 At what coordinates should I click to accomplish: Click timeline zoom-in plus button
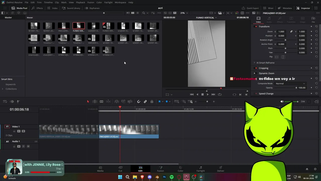214,102
